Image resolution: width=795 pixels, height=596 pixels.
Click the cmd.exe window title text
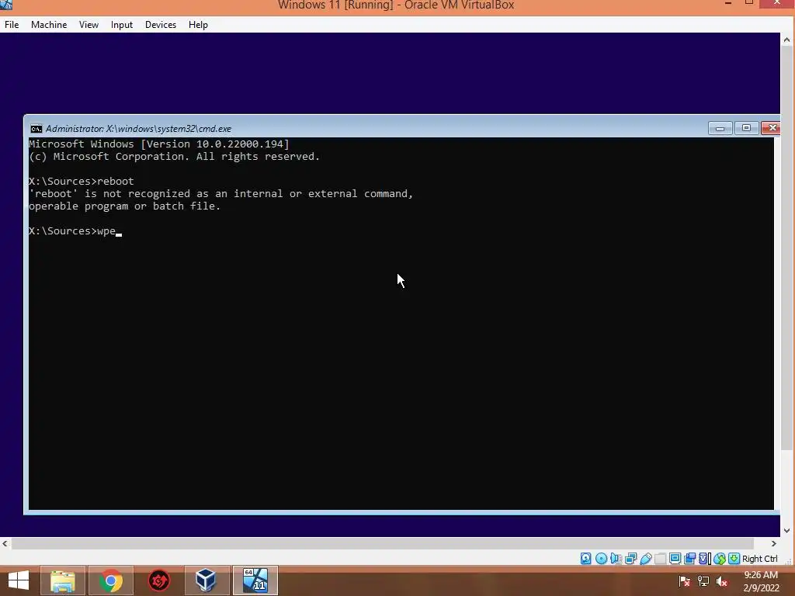pyautogui.click(x=138, y=129)
